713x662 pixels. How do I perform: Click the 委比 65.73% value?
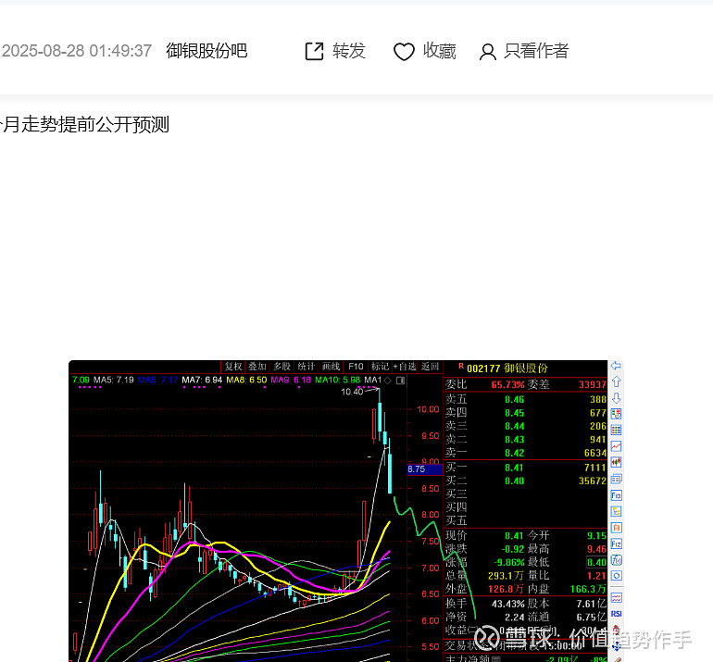point(507,384)
